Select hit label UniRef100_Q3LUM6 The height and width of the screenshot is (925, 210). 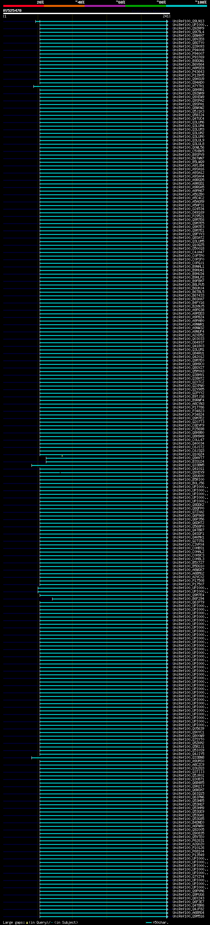188,122
